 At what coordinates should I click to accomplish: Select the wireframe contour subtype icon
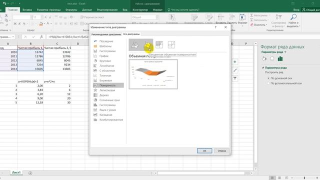coord(171,44)
